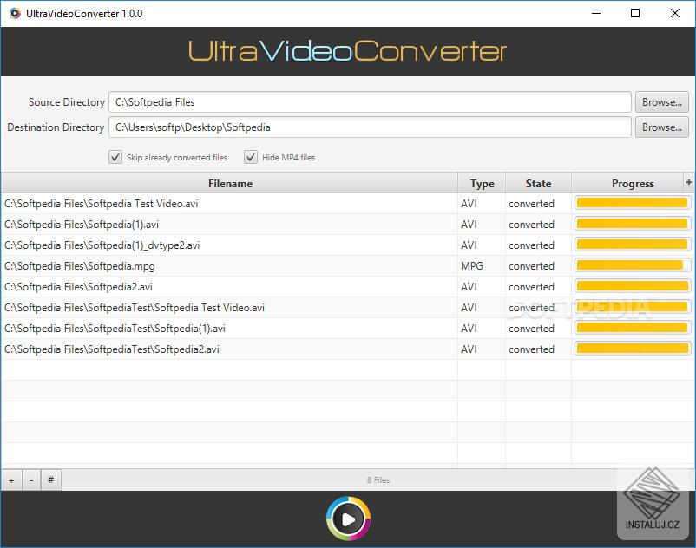696x548 pixels.
Task: Start conversion with the play button
Action: (349, 519)
